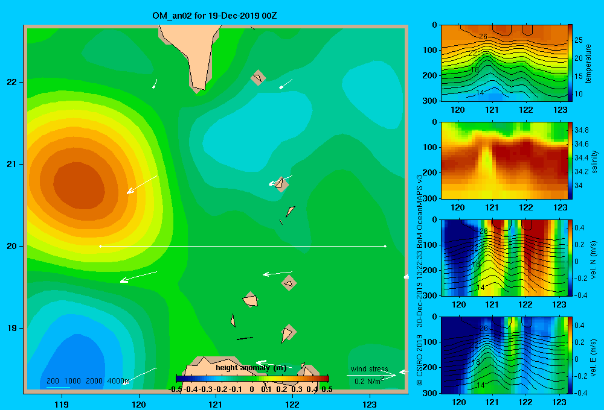Image resolution: width=604 pixels, height=410 pixels.
Task: Click the vel. N colorbar
Action: (x=570, y=257)
